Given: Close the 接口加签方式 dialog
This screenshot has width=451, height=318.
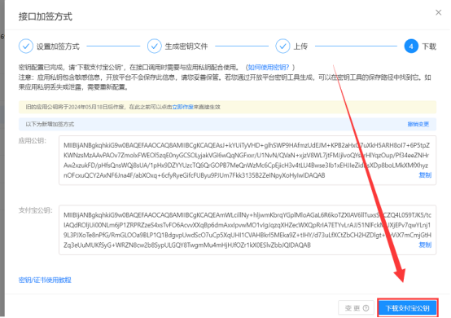Looking at the screenshot, I should click(x=438, y=12).
